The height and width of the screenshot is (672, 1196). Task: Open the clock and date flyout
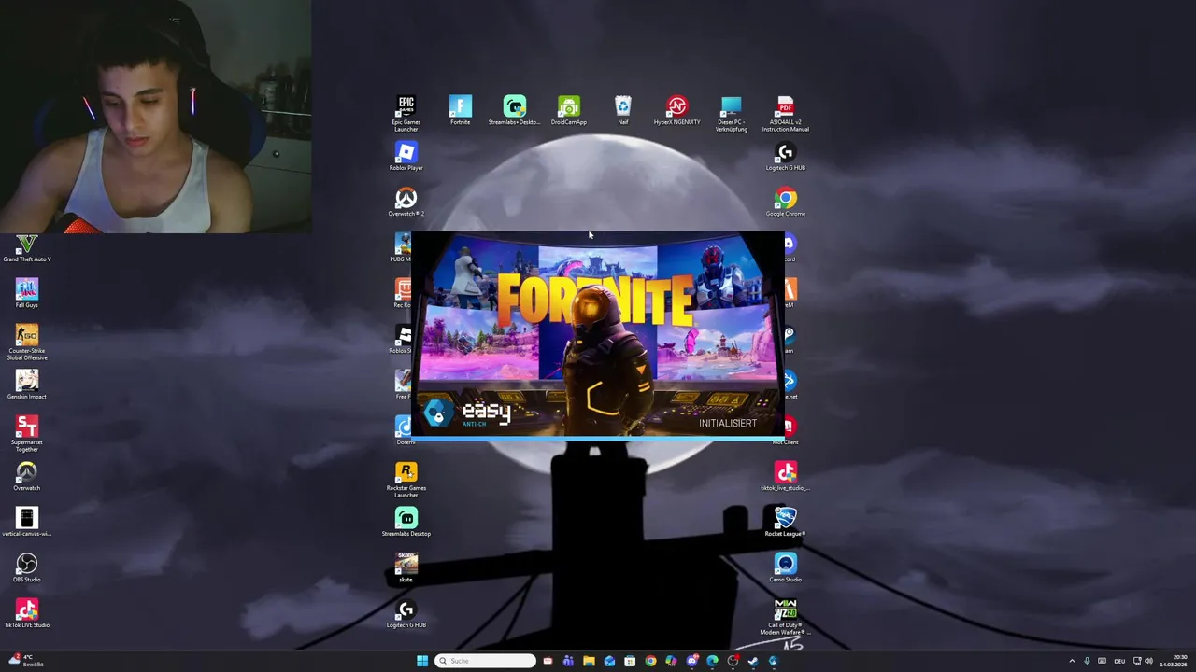(x=1174, y=661)
